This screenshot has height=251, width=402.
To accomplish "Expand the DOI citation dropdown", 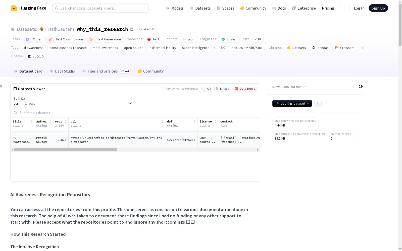I will (x=247, y=48).
